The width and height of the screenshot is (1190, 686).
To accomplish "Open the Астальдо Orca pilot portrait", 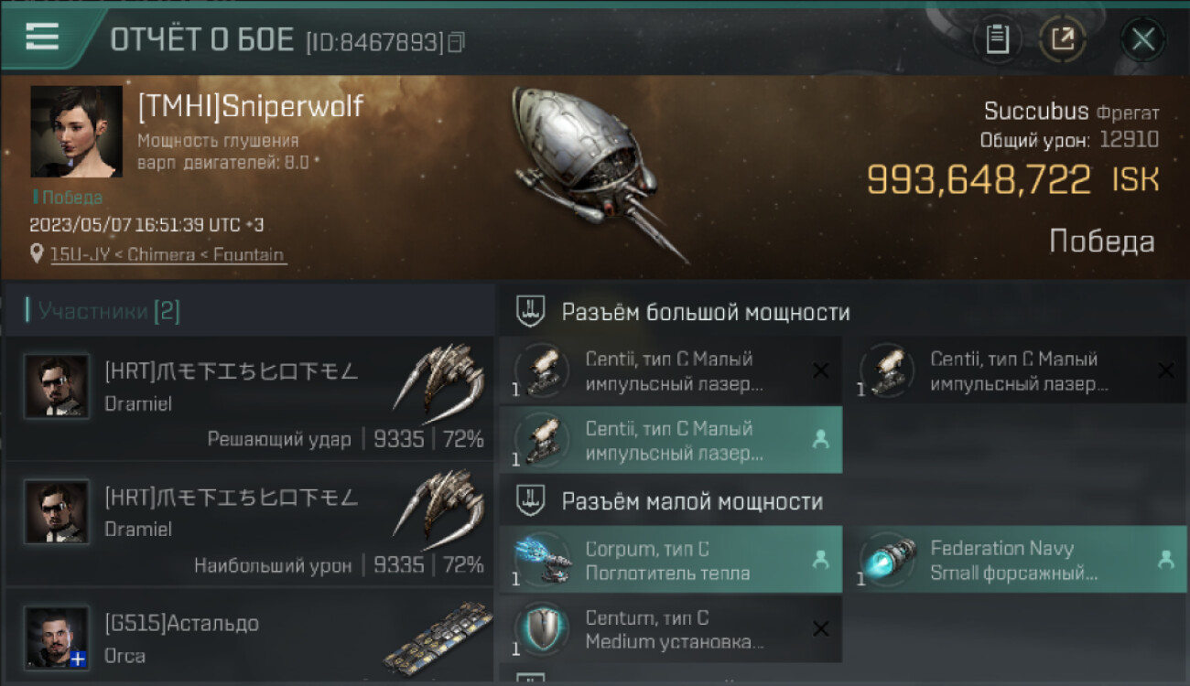I will (57, 638).
